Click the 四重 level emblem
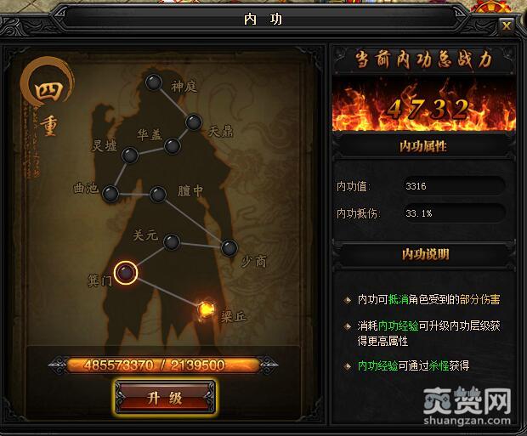527x436 pixels. pos(48,98)
